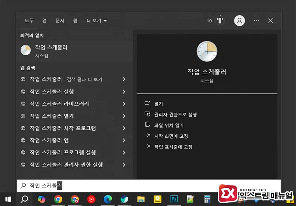
Task: Click the large clock icon in preview pane
Action: pos(207,51)
